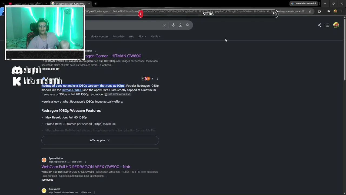The height and width of the screenshot is (195, 346).
Task: Click Demander à Gemini button
Action: [303, 4]
